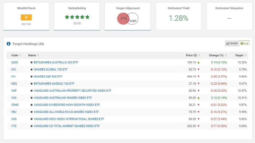Open the Estimated Yield card
The width and height of the screenshot is (255, 143).
point(178,16)
